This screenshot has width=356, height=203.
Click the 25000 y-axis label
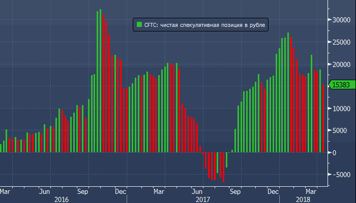339,42
